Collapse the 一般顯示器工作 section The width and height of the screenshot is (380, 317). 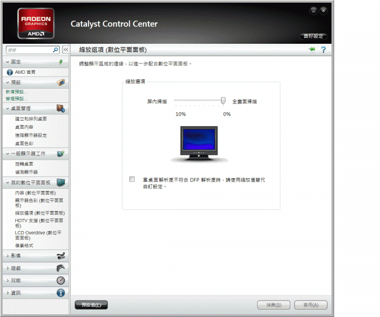(x=7, y=154)
